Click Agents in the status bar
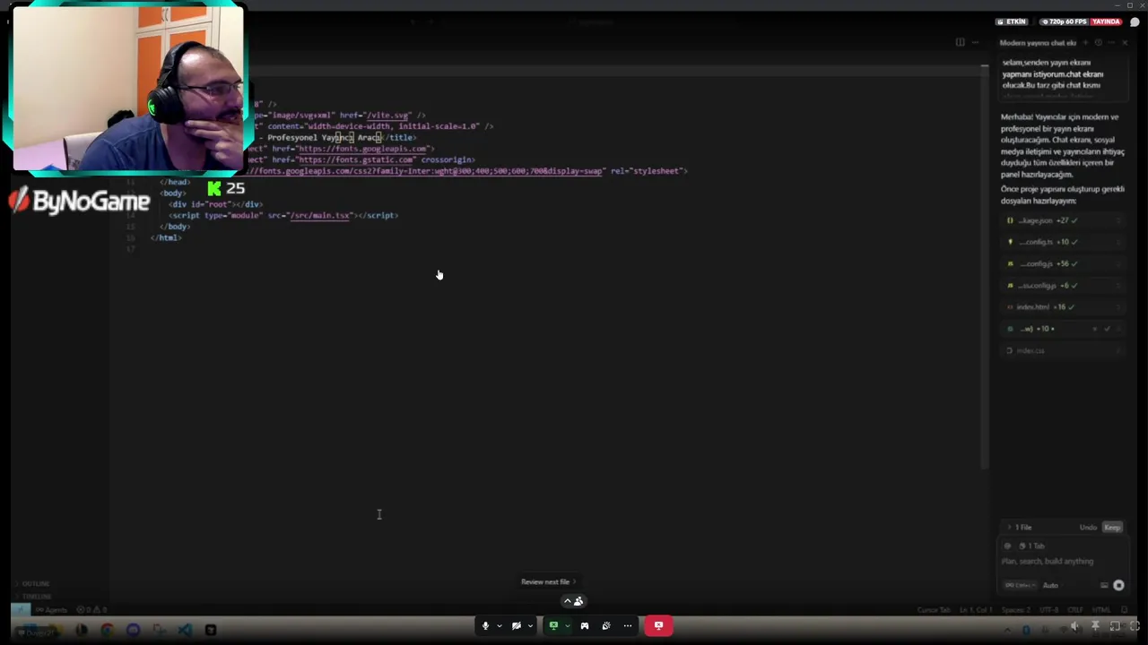1148x645 pixels. click(51, 610)
